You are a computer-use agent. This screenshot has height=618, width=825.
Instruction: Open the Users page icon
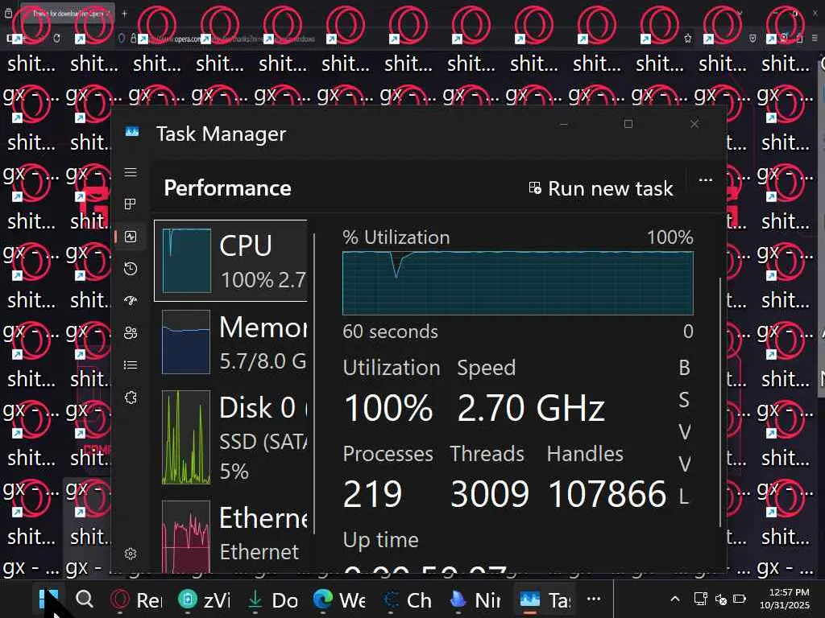(x=131, y=333)
